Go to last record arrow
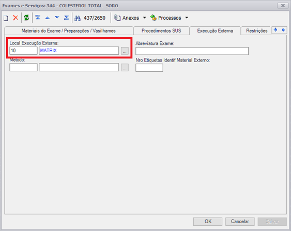 tap(66, 18)
